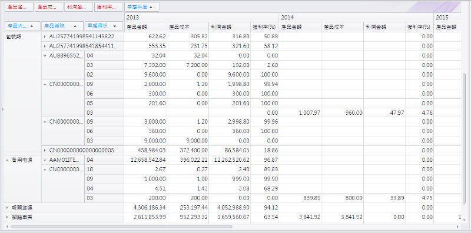Image resolution: width=471 pixels, height=233 pixels.
Task: Click the horizontal scrollbar thumb
Action: point(121,227)
